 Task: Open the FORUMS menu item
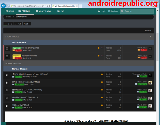point(24,11)
